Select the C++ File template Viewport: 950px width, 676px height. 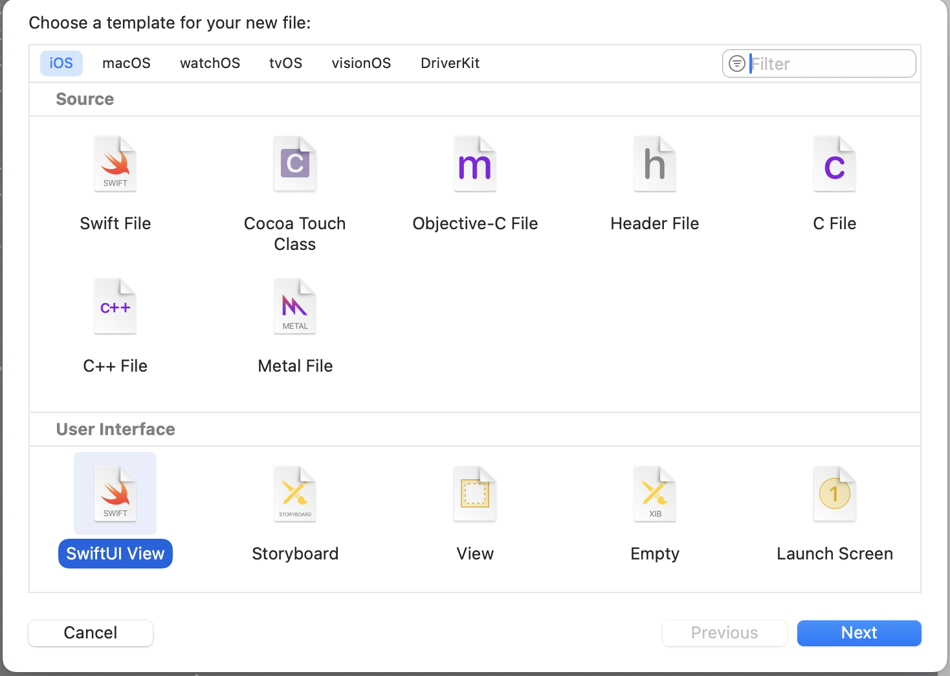(x=115, y=307)
